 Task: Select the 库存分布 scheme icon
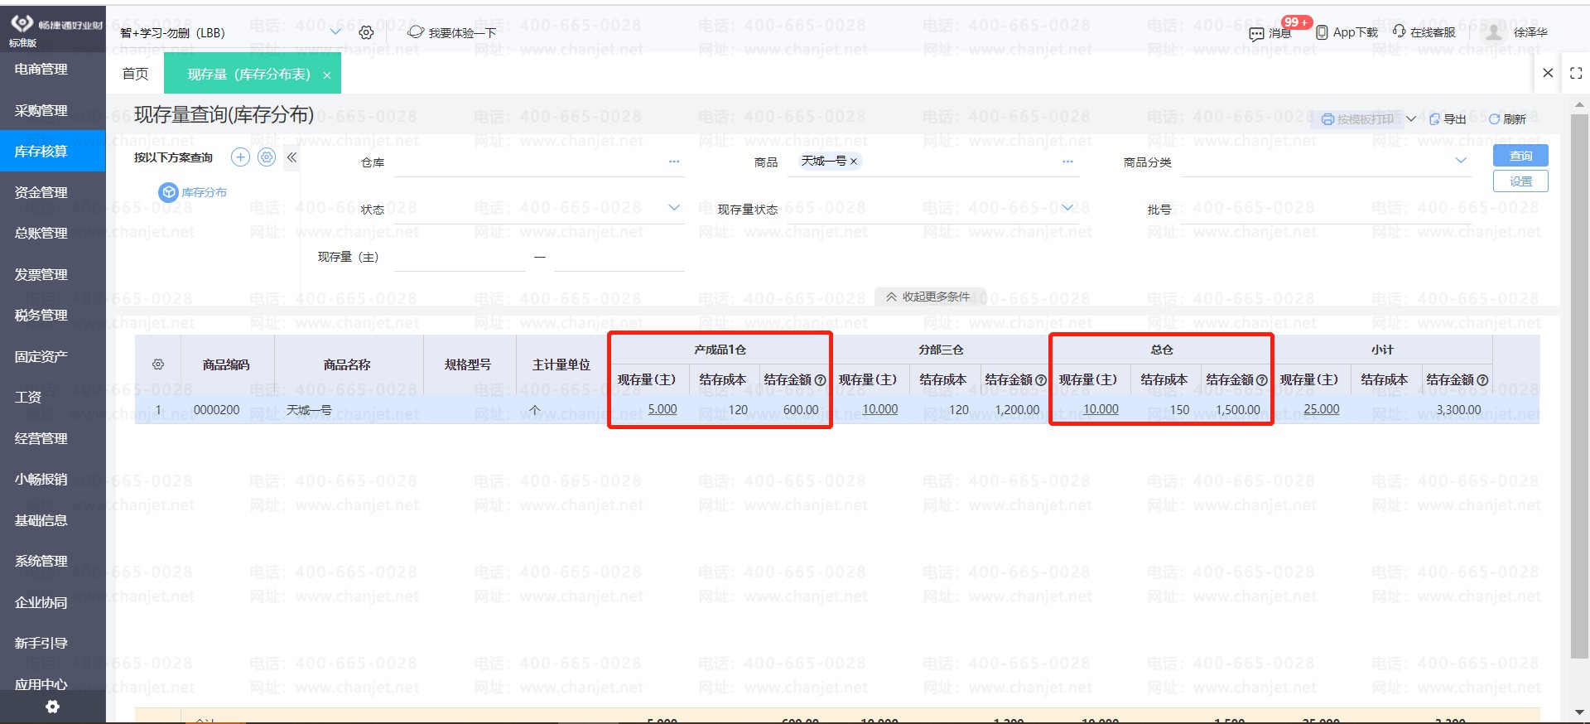pos(168,192)
